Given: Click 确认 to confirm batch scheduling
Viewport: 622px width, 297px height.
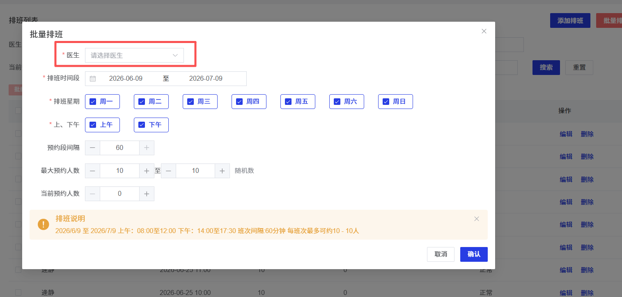Looking at the screenshot, I should (474, 254).
